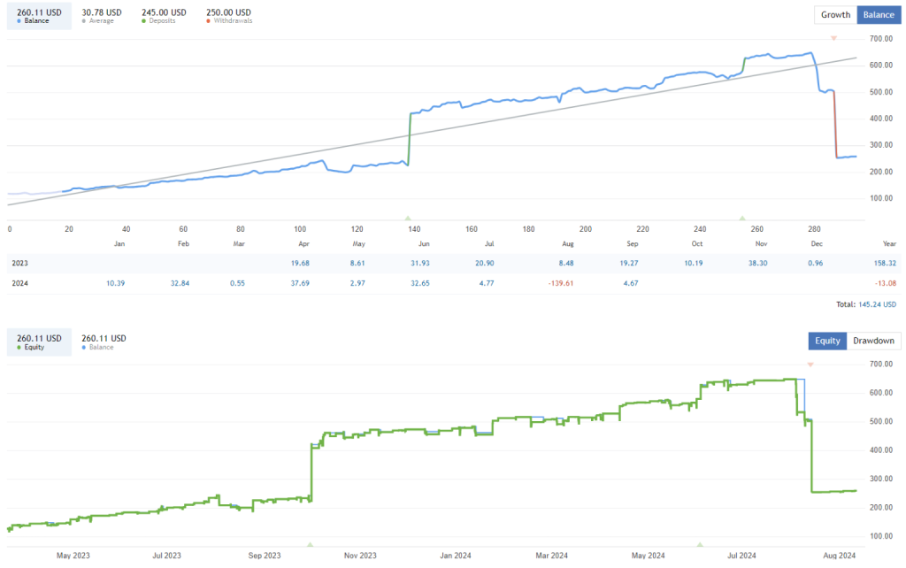
Task: Open the Drawdown tab
Action: pos(872,341)
